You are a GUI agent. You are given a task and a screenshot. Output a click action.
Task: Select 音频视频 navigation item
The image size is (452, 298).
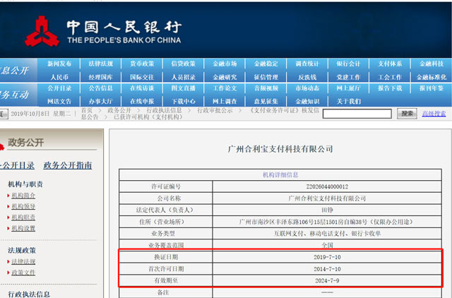point(266,88)
